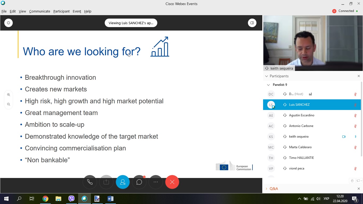
Task: Click the raise hand button
Action: (352, 181)
